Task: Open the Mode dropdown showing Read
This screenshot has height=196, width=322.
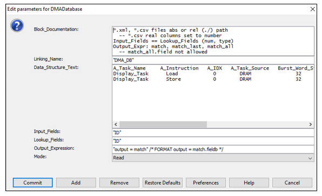Action: [x=213, y=158]
